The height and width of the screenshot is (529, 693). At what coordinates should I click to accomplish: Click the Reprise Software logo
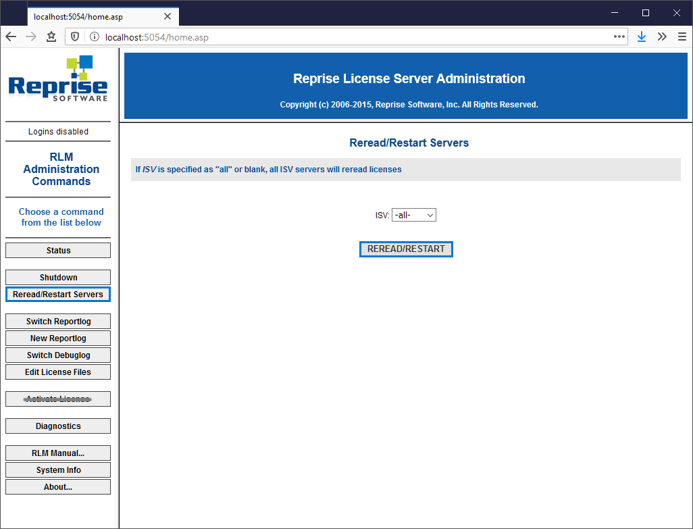point(58,78)
